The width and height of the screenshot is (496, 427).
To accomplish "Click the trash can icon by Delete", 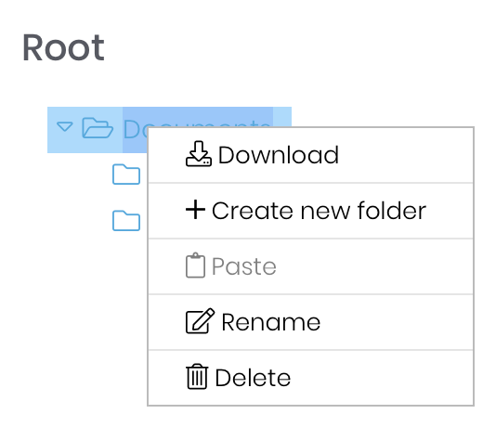I will point(197,377).
